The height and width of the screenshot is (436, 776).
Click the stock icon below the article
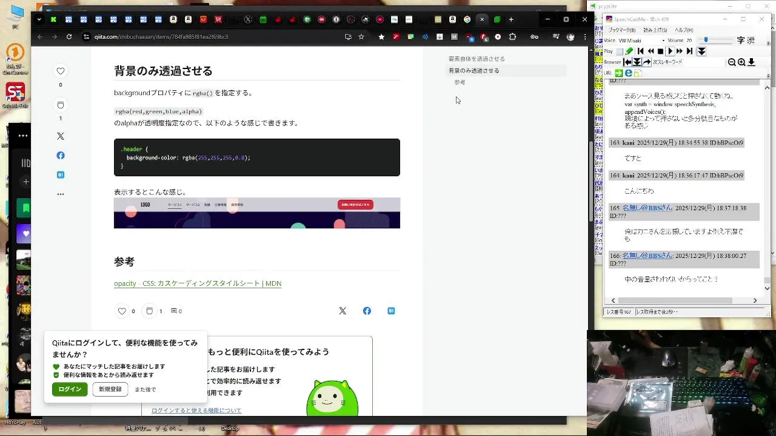point(149,311)
